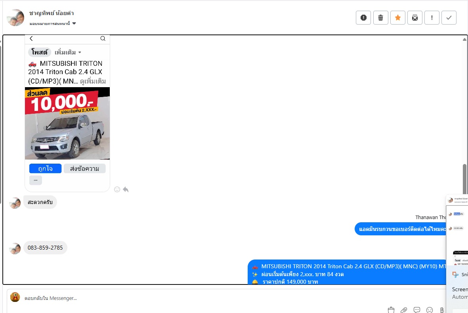The width and height of the screenshot is (468, 313).
Task: Open ดูเพิ่มเติม link to see more
Action: pos(93,81)
